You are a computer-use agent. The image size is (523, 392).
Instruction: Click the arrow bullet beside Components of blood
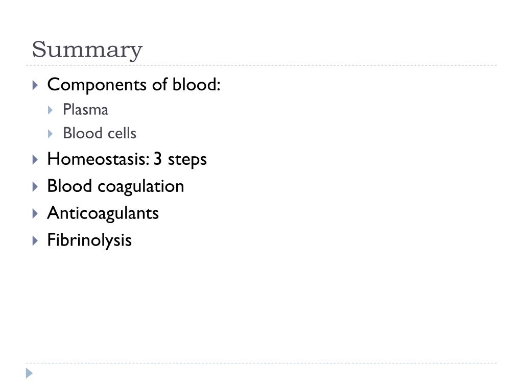(x=35, y=85)
